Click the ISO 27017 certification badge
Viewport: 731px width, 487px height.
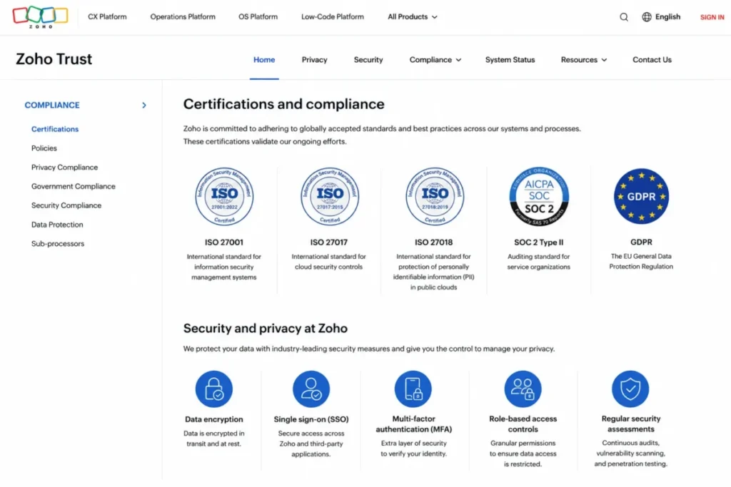(330, 197)
